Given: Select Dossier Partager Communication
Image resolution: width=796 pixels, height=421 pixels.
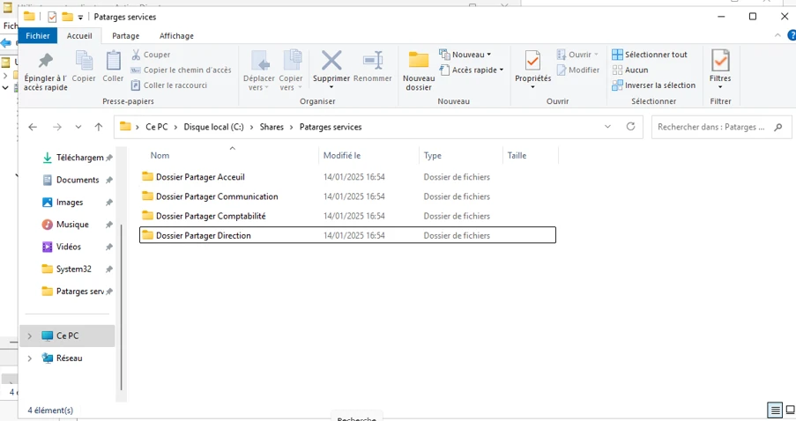Looking at the screenshot, I should pos(347,196).
